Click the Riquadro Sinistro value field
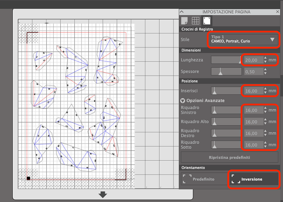283x202 pixels. [254, 110]
